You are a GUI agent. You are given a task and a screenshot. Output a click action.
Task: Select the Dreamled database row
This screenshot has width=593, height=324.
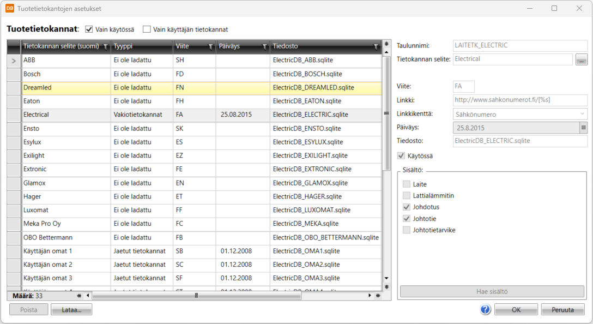click(x=65, y=87)
